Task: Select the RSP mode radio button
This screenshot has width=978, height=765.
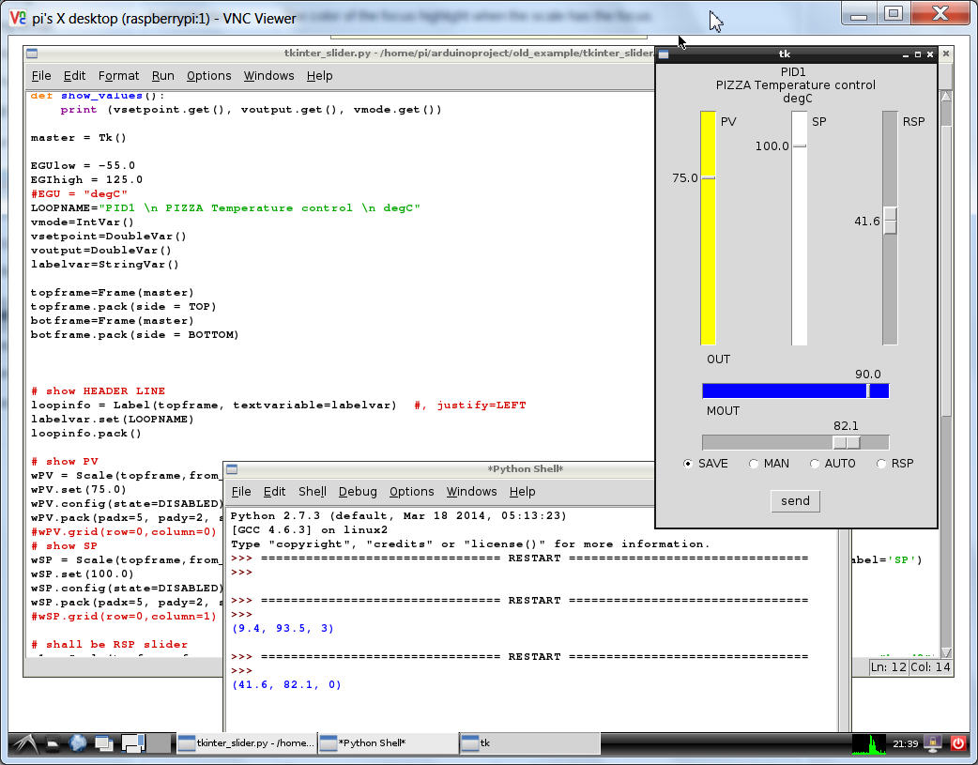Action: tap(881, 464)
